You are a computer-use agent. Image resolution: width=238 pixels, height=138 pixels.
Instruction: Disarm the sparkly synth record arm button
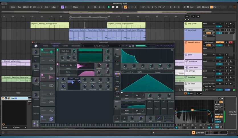click(x=231, y=42)
